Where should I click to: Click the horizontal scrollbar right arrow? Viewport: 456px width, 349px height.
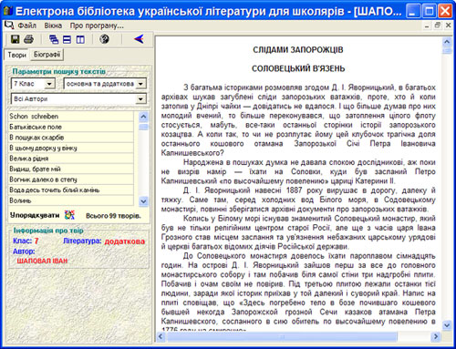point(436,336)
